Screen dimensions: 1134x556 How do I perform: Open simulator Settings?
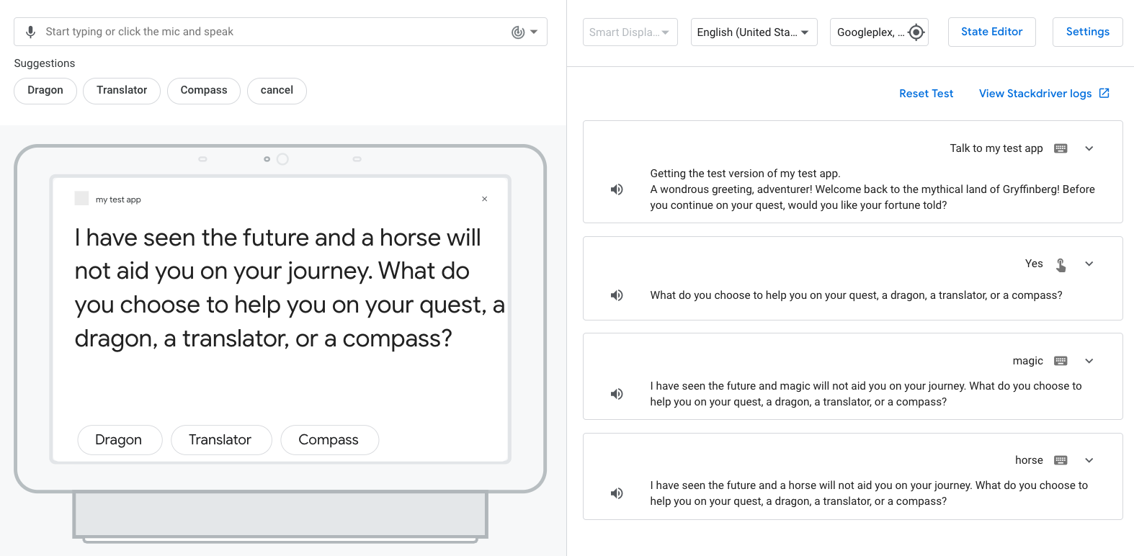click(1087, 32)
